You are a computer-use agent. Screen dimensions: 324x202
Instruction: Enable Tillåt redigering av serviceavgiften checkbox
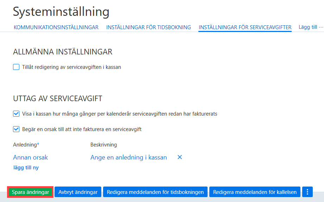[16, 67]
